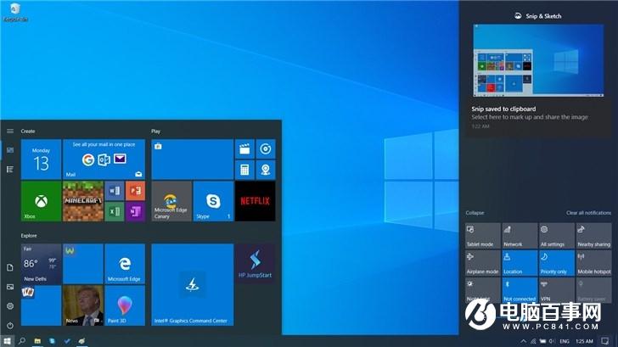This screenshot has width=618, height=347.
Task: Open the Calculator tile
Action: coord(244,170)
